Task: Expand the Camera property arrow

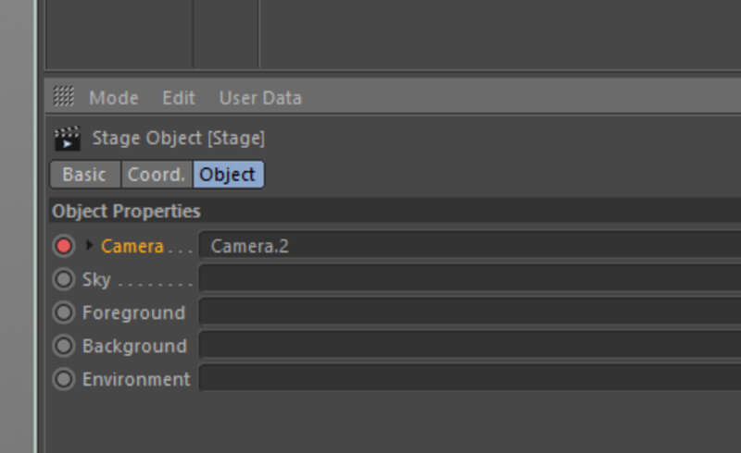Action: coord(89,245)
